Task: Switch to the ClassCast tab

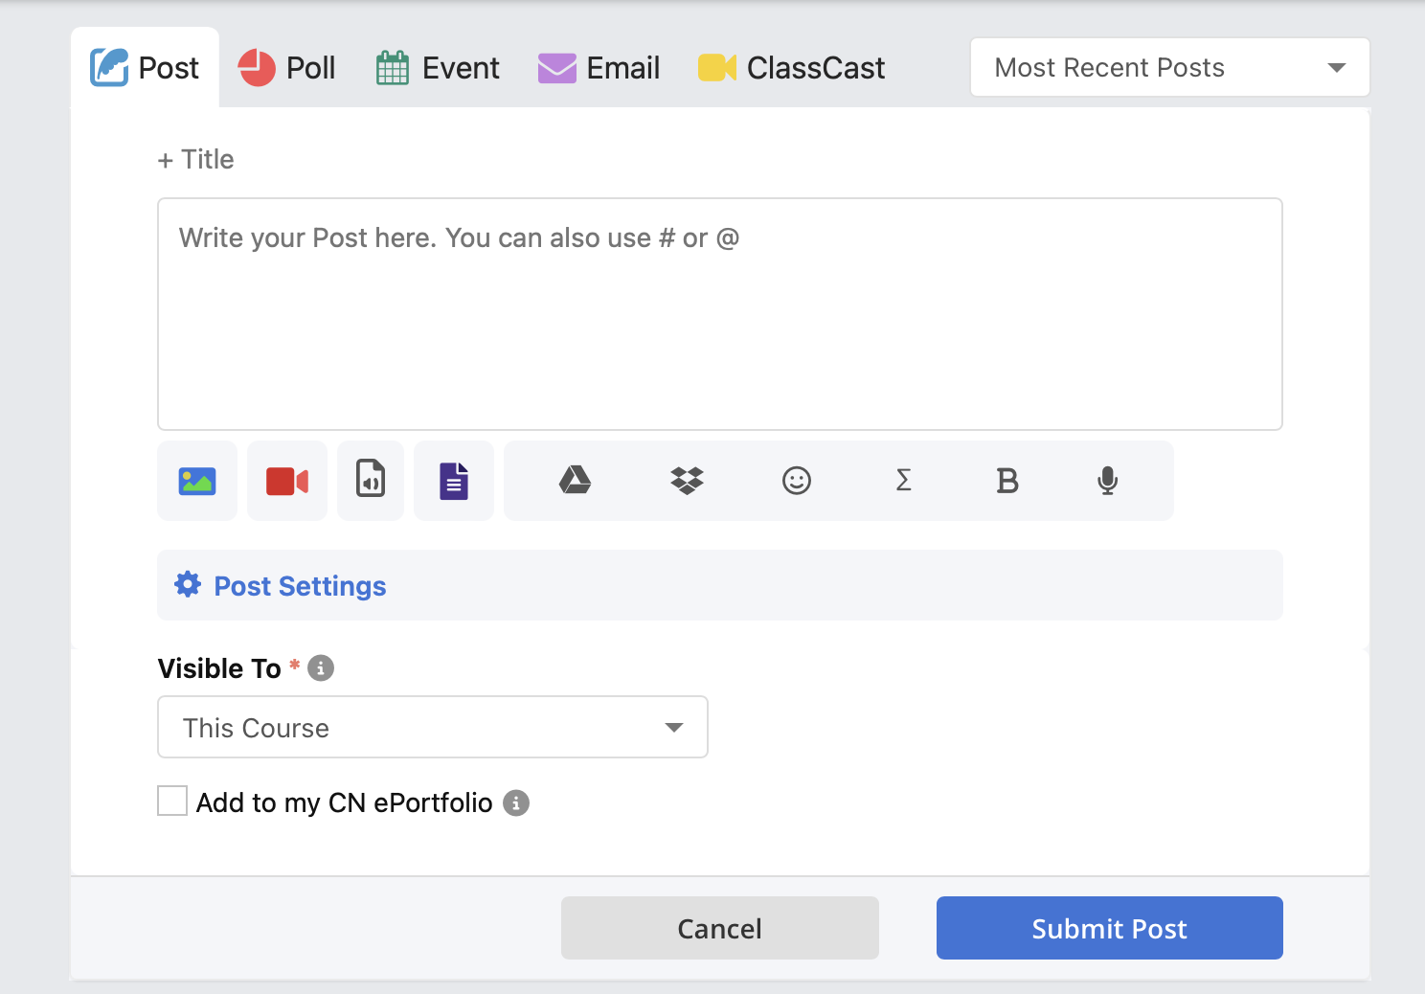Action: (791, 67)
